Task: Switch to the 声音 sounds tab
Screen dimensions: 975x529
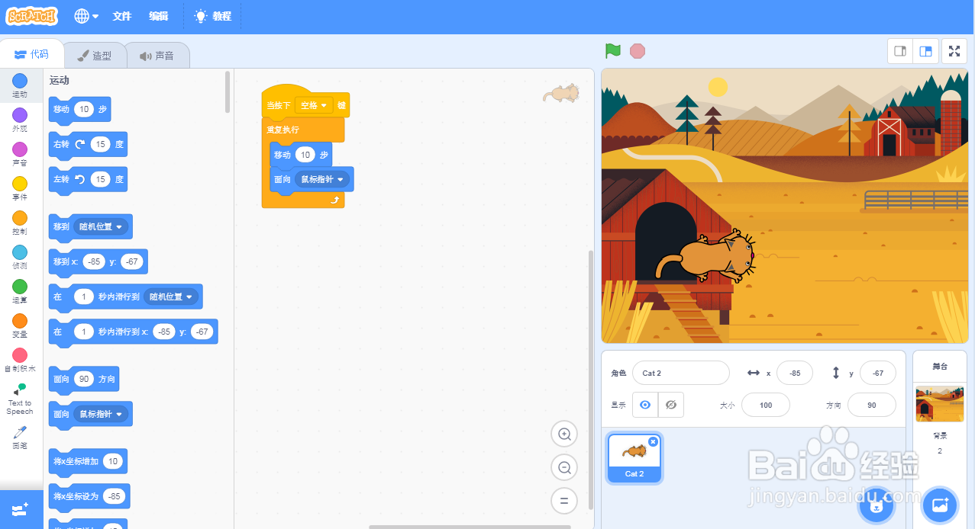Action: 157,56
